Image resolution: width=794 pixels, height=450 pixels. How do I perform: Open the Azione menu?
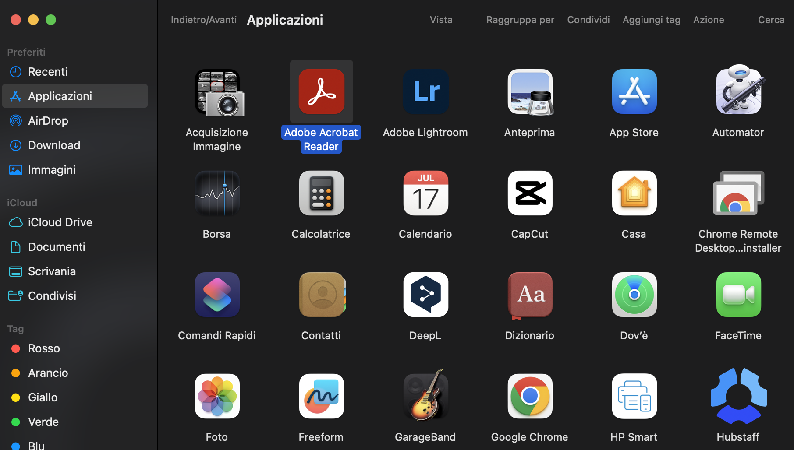pos(709,20)
